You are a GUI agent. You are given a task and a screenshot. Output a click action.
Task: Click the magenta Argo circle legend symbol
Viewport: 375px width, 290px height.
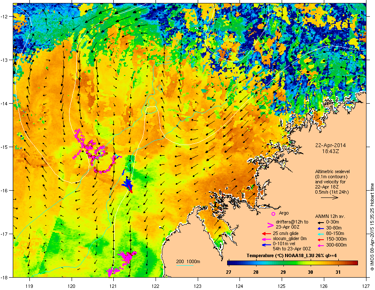(x=273, y=214)
